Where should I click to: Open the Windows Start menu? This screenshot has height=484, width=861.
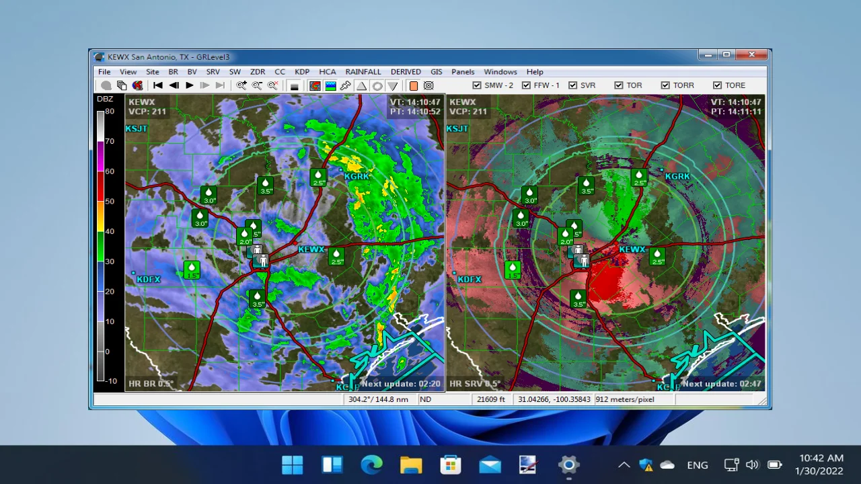pyautogui.click(x=293, y=465)
